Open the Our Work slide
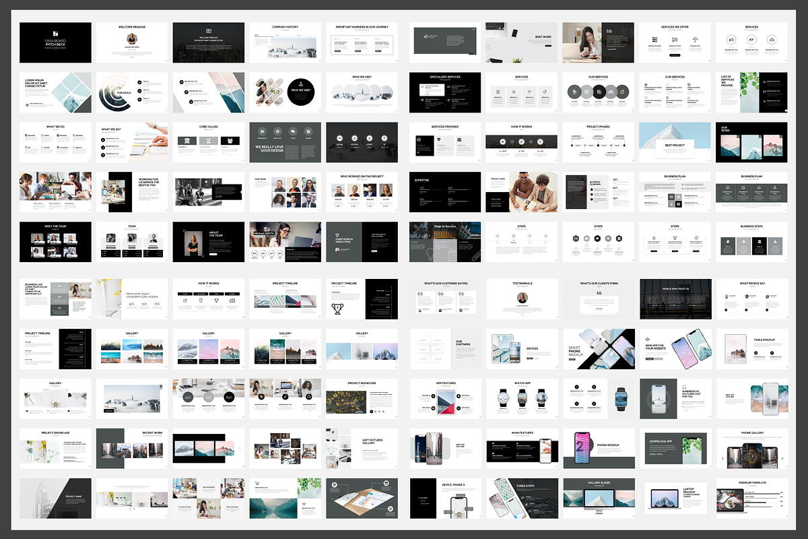Screen dimensions: 808x539 click(751, 142)
